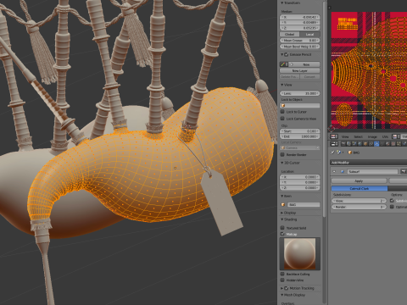Open the Add Modifier dropdown

click(369, 163)
